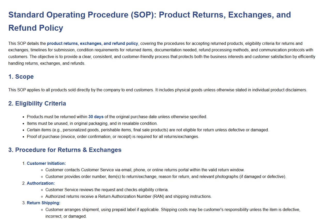Click the 'Return Shipping:' step label
The image size is (326, 219).
pos(43,203)
